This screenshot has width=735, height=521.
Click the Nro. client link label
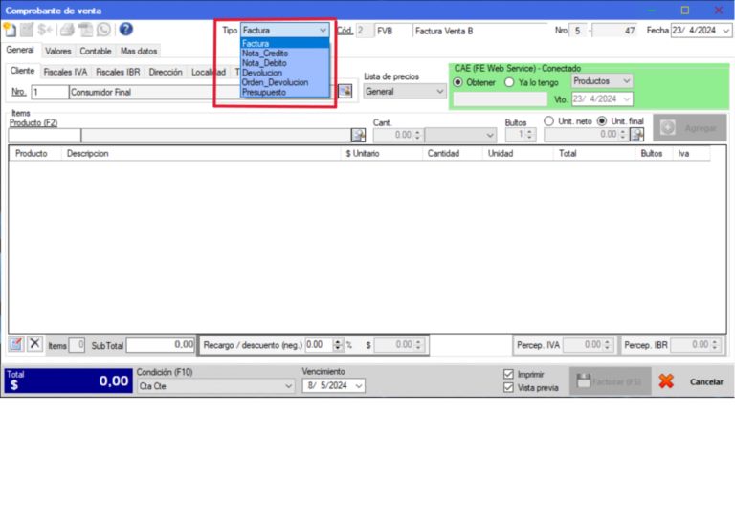click(19, 92)
